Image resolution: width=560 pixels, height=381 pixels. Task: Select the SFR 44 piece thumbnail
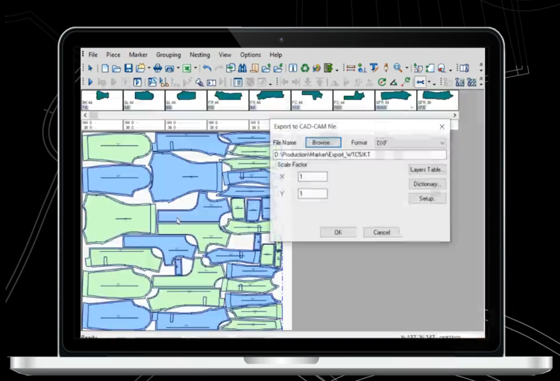coord(395,100)
